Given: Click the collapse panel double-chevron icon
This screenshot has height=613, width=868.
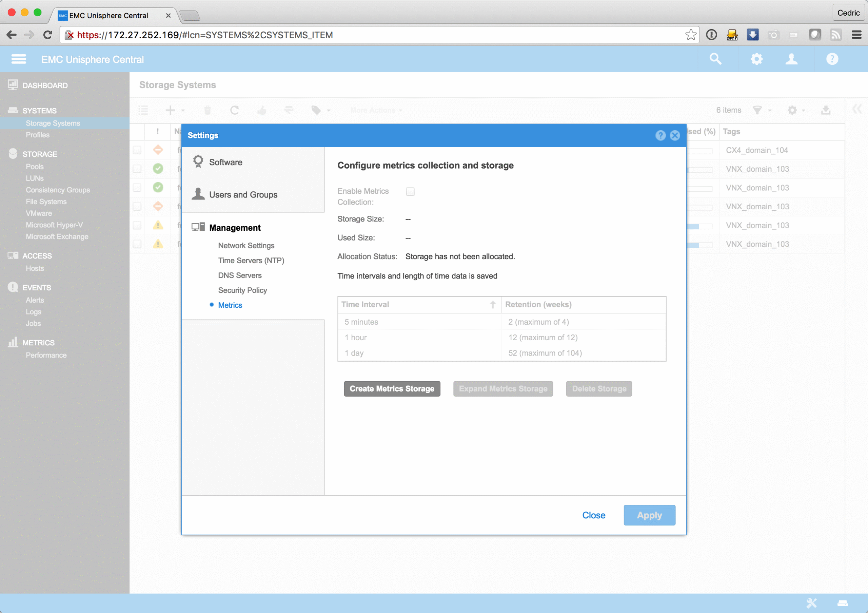Looking at the screenshot, I should click(857, 110).
